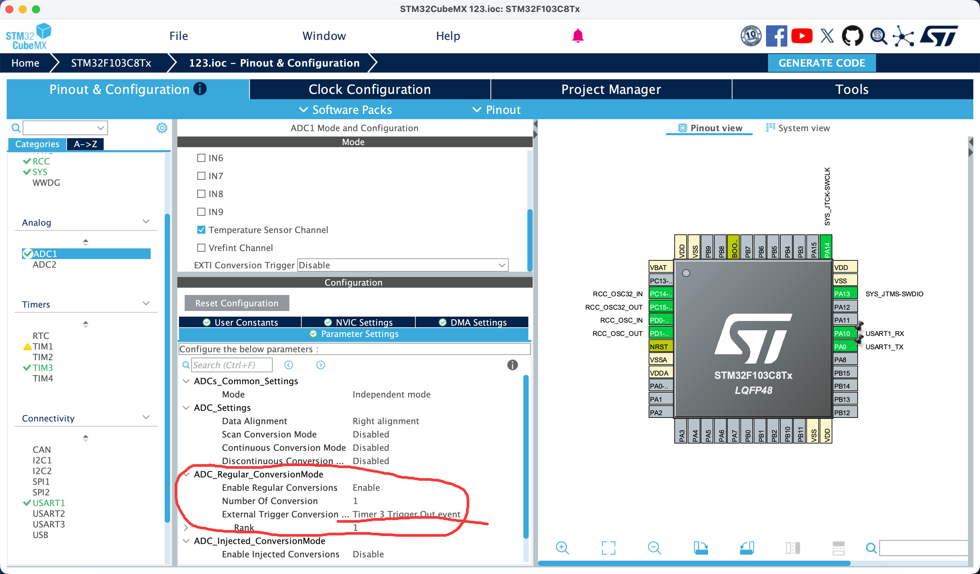Open the DMA Settings tab
The image size is (980, 574).
472,322
